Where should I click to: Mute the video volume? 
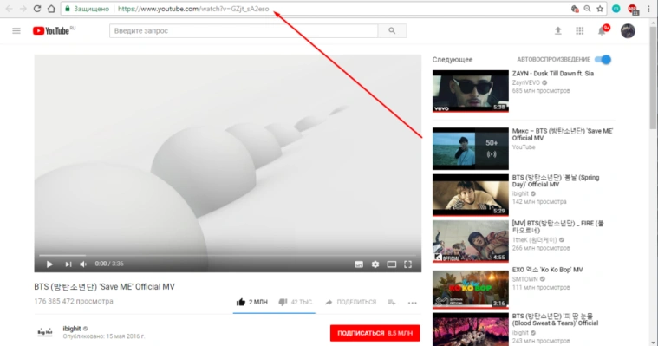point(83,264)
